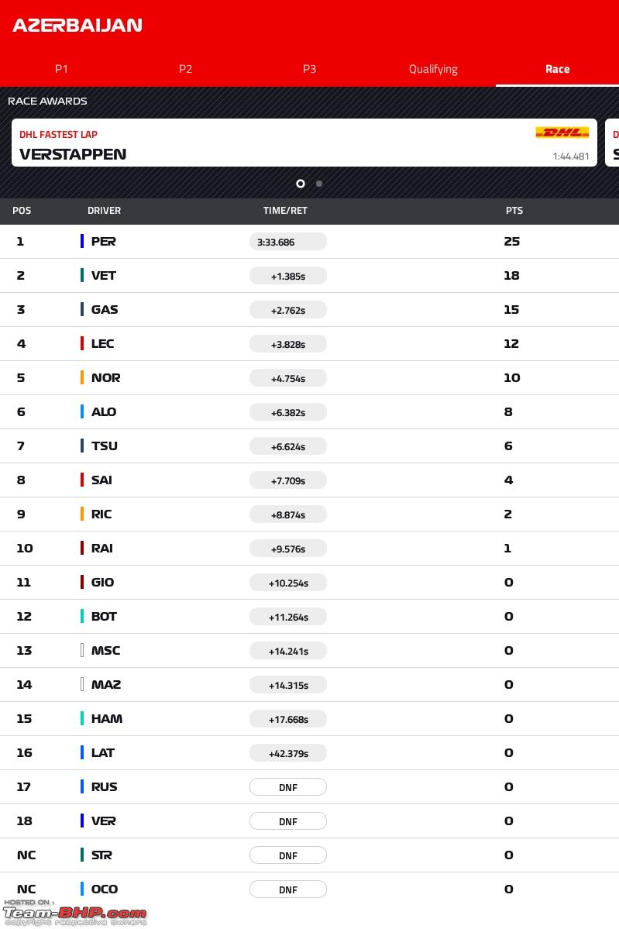Click NOR's orange team color marker

coord(82,377)
